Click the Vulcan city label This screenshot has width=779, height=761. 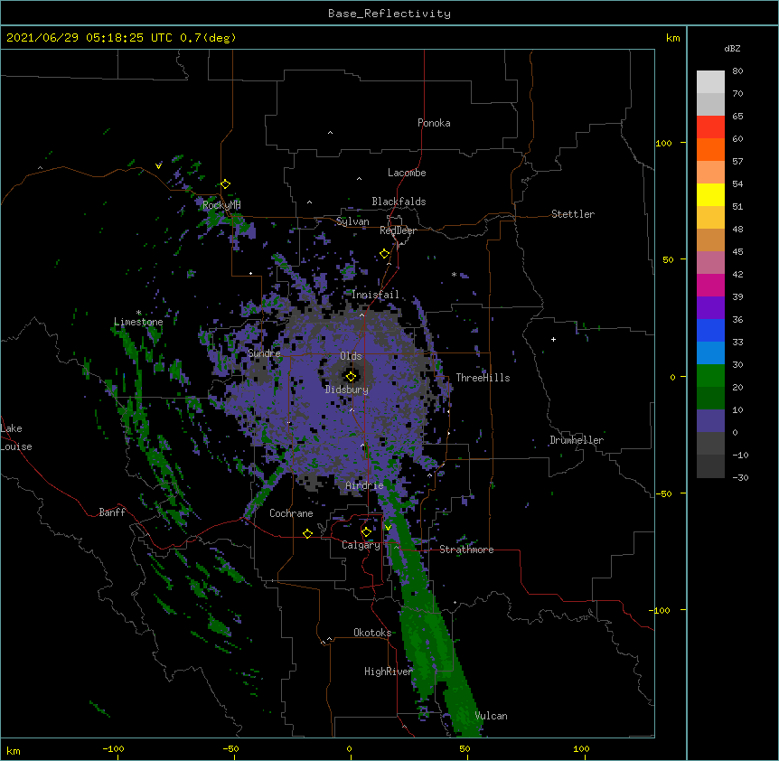491,716
